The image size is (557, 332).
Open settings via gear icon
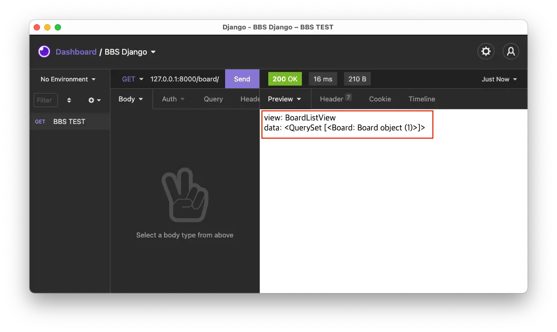[485, 51]
